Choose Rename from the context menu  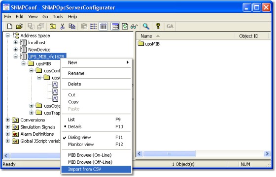pos(96,73)
